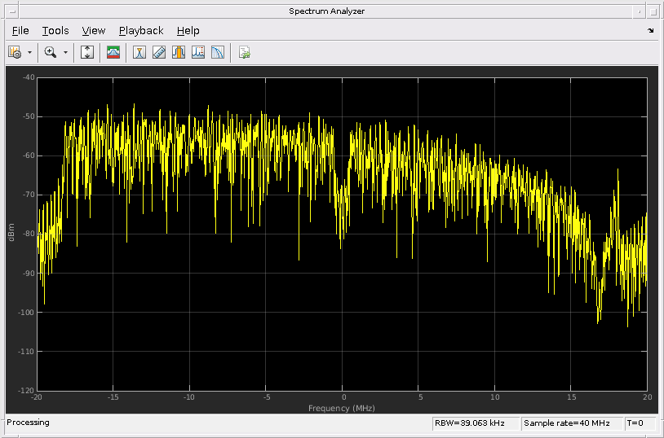
Task: Expand the Zoom tool dropdown arrow
Action: tap(65, 52)
